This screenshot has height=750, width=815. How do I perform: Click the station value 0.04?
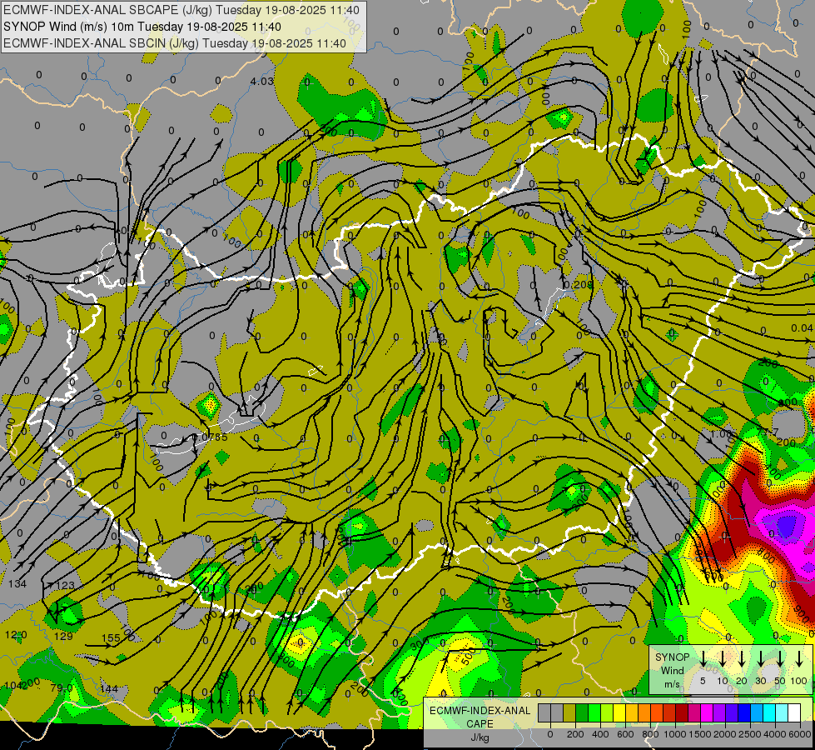(802, 327)
